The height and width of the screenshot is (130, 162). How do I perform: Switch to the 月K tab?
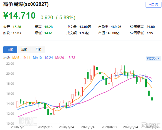[38, 50]
